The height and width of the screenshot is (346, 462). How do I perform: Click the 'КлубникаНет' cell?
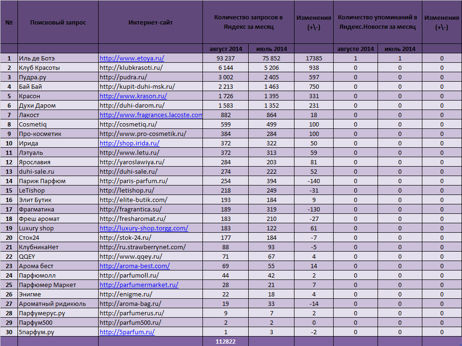(x=58, y=247)
